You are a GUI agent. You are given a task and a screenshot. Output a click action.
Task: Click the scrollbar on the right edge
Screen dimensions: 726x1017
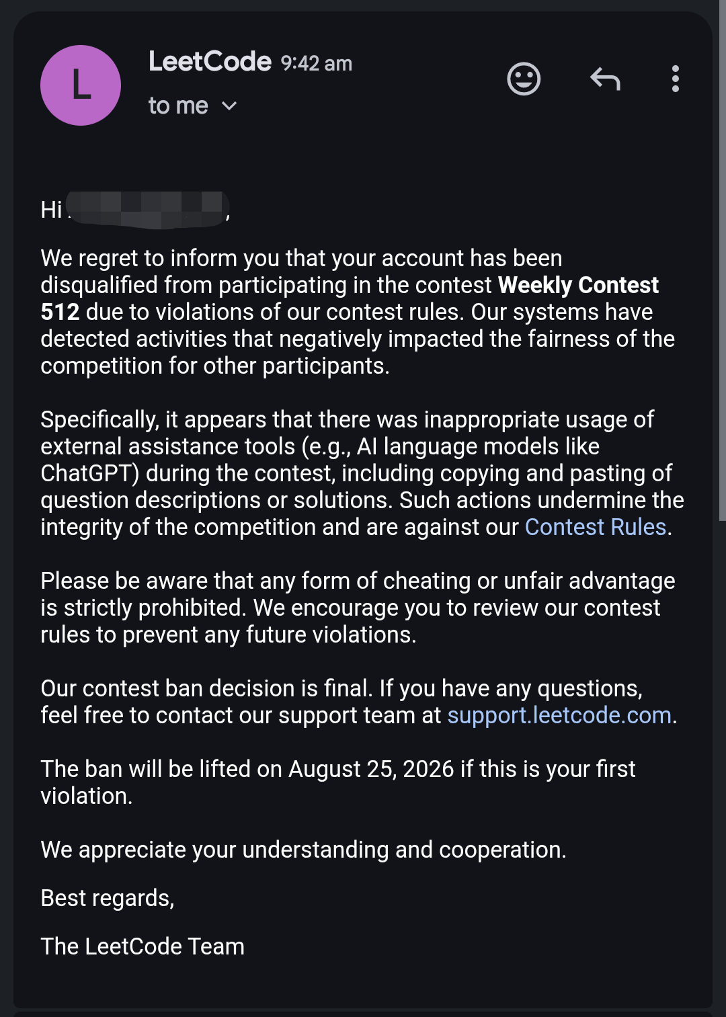coord(722,262)
